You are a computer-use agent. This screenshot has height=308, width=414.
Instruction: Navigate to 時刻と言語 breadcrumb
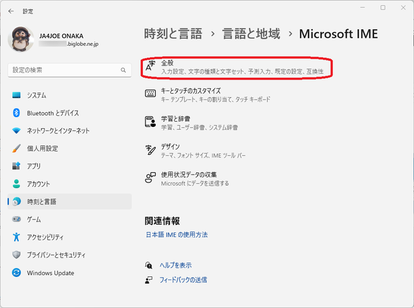pyautogui.click(x=173, y=34)
